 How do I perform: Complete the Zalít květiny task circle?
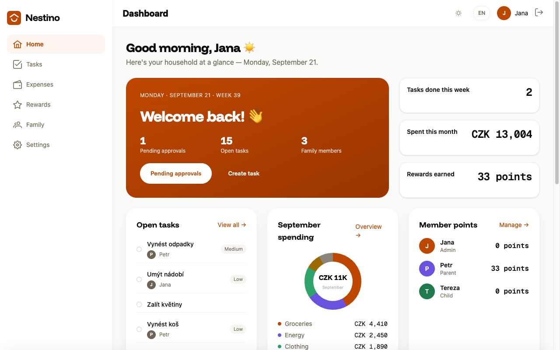tap(139, 304)
